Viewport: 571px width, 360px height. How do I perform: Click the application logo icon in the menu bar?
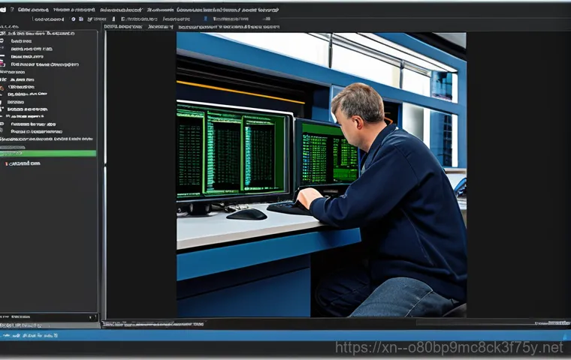click(4, 9)
